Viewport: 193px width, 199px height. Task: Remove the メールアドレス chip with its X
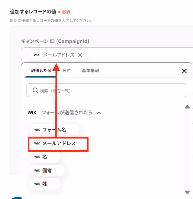[80, 55]
